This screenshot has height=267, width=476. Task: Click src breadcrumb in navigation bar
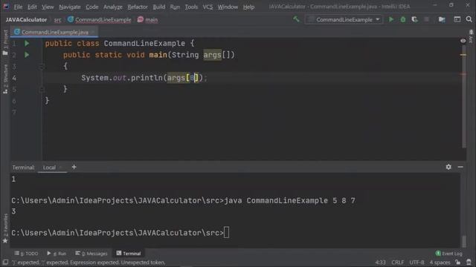(x=57, y=20)
